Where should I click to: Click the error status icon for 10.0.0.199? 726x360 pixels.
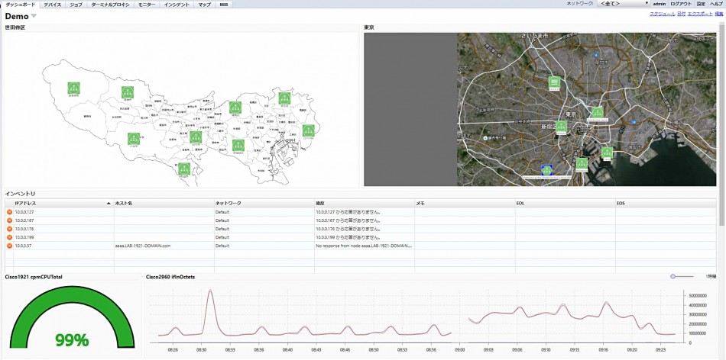click(9, 237)
